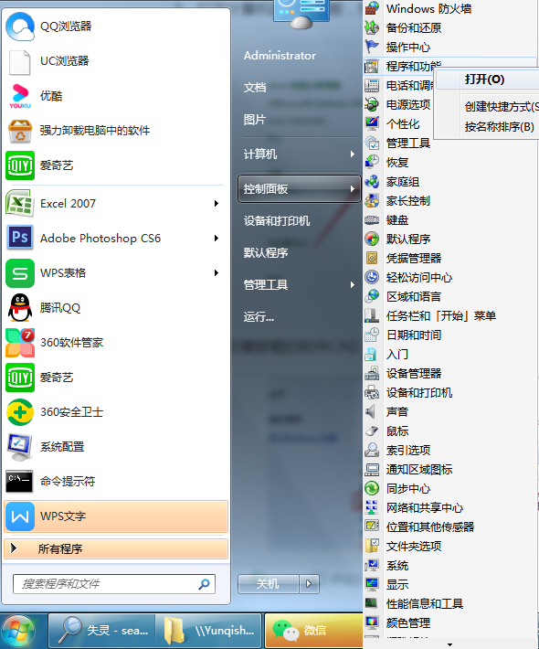This screenshot has width=539, height=649.
Task: Click the 显示 monitor icon
Action: (x=372, y=584)
